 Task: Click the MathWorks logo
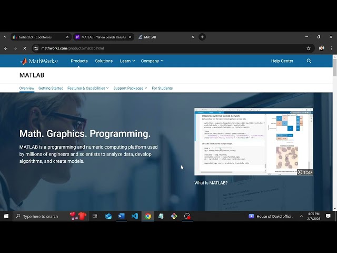coord(39,61)
